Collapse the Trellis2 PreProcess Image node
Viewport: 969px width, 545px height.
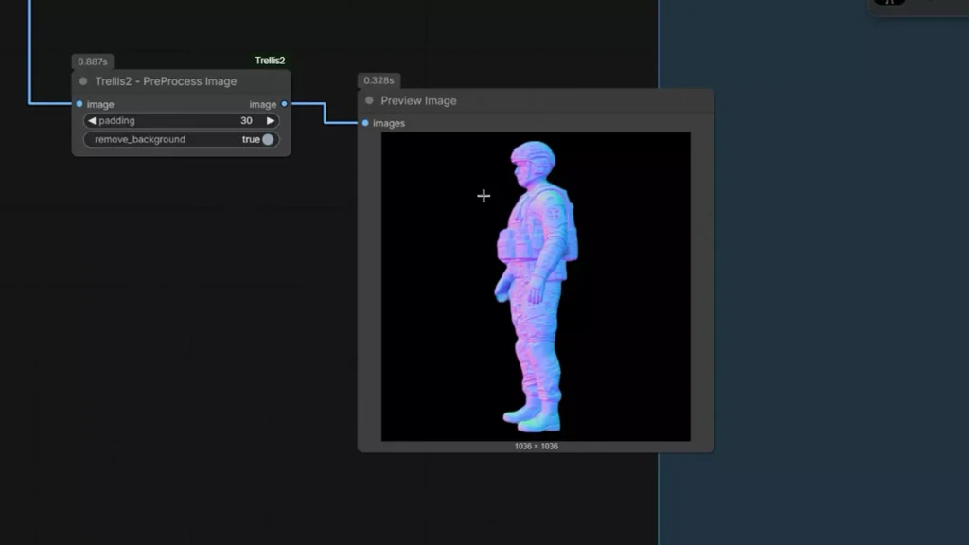point(83,81)
